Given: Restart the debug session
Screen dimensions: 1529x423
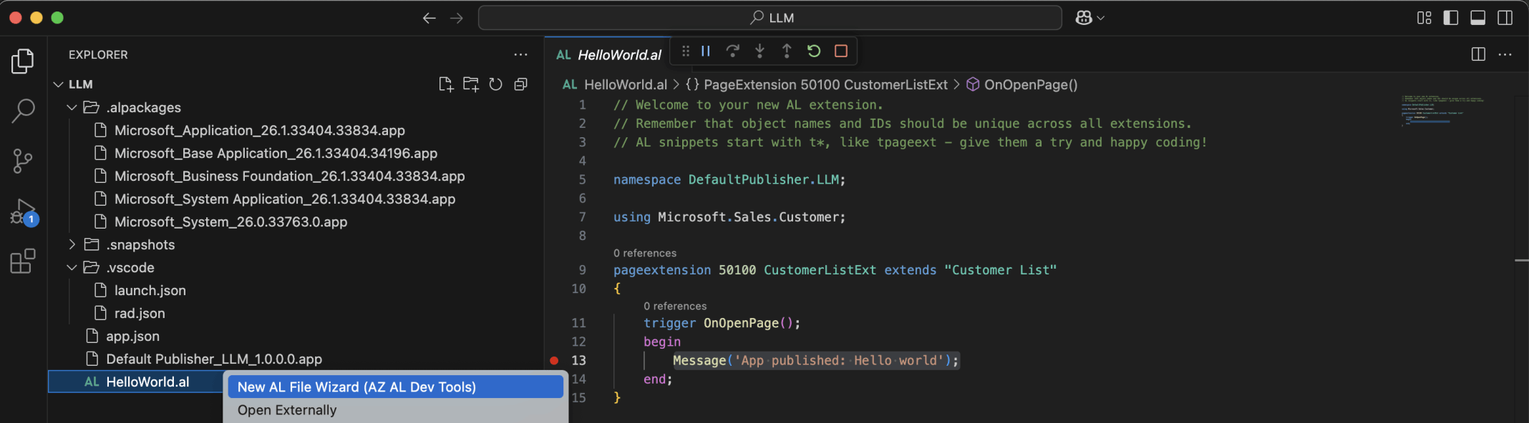Looking at the screenshot, I should pos(814,51).
